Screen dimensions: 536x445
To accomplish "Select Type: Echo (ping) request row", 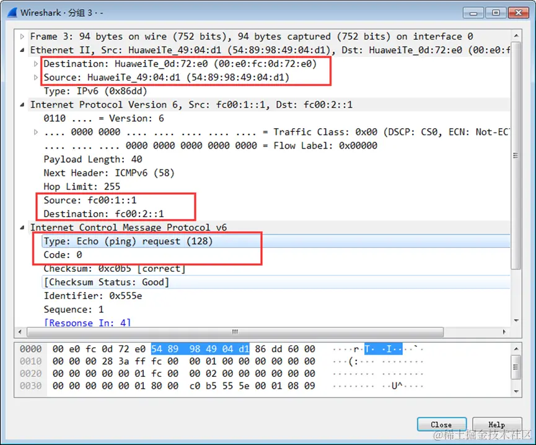I will pos(276,241).
